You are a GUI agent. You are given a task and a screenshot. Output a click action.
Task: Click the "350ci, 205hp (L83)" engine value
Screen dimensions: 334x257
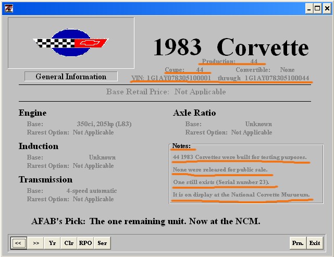104,124
